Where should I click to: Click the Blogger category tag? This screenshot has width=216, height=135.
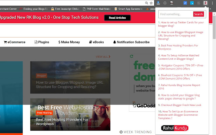pyautogui.click(x=42, y=76)
